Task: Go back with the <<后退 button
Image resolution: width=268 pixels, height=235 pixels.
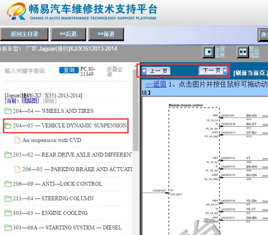Action: (68, 34)
